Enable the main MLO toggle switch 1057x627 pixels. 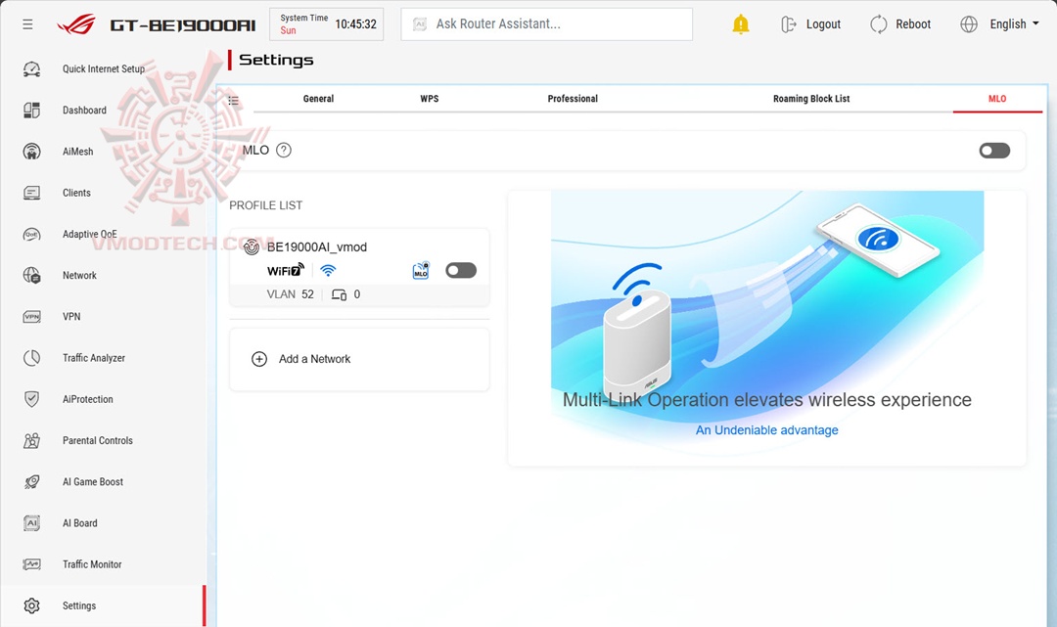[x=994, y=151]
